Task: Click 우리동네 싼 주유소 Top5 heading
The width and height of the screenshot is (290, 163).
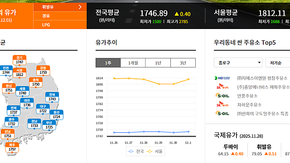Action: click(245, 43)
